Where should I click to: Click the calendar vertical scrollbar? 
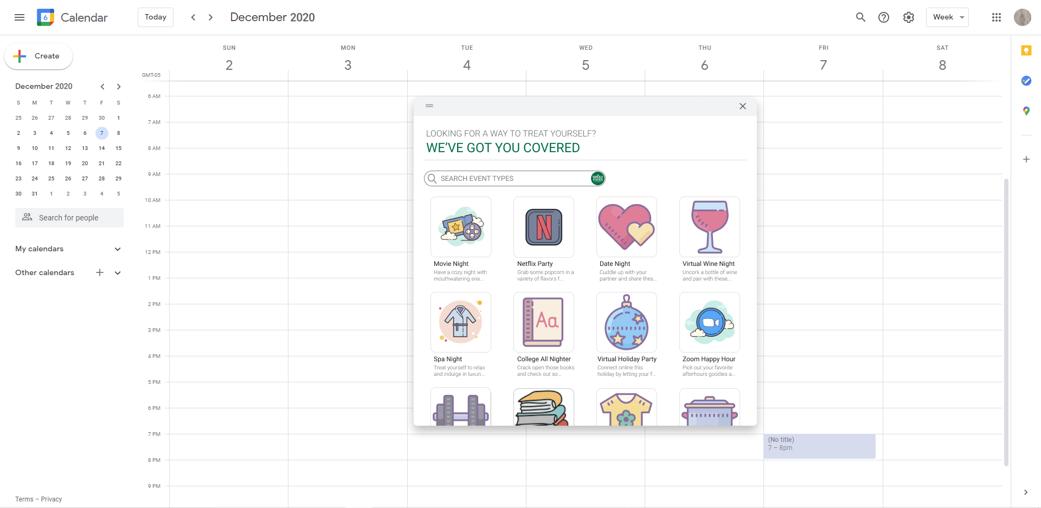[x=1006, y=322]
